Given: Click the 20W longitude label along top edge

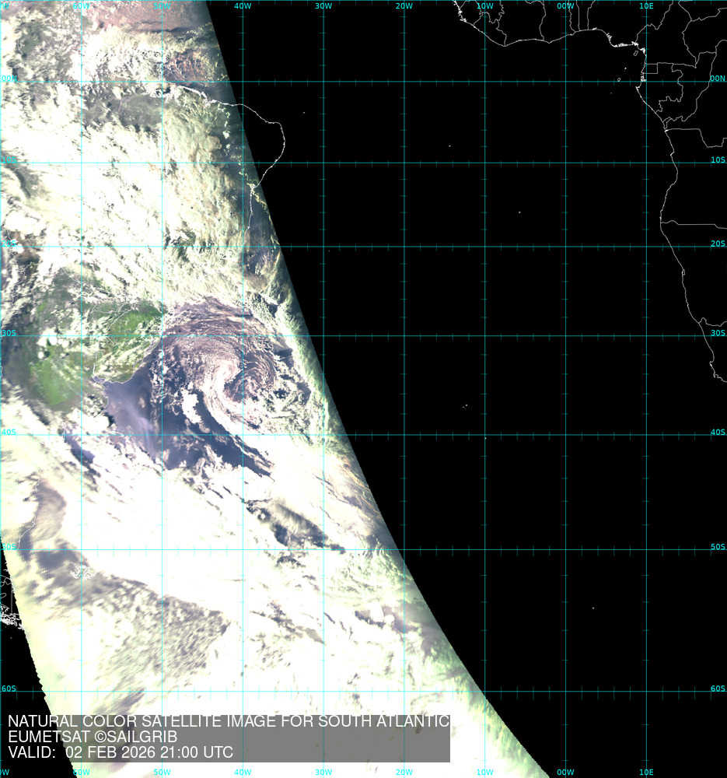Looking at the screenshot, I should pyautogui.click(x=404, y=5).
